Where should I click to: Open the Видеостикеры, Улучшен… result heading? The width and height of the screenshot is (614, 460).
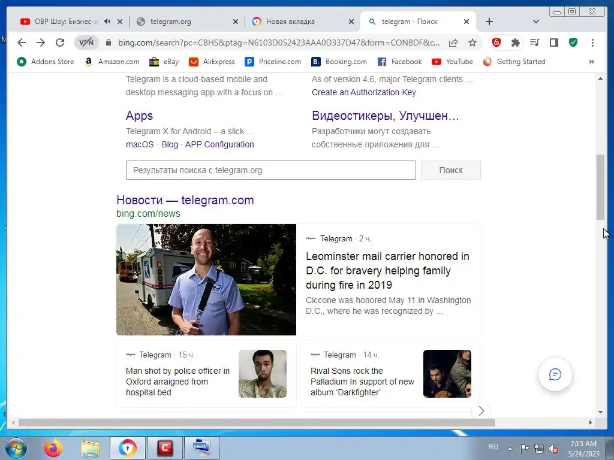(x=386, y=116)
